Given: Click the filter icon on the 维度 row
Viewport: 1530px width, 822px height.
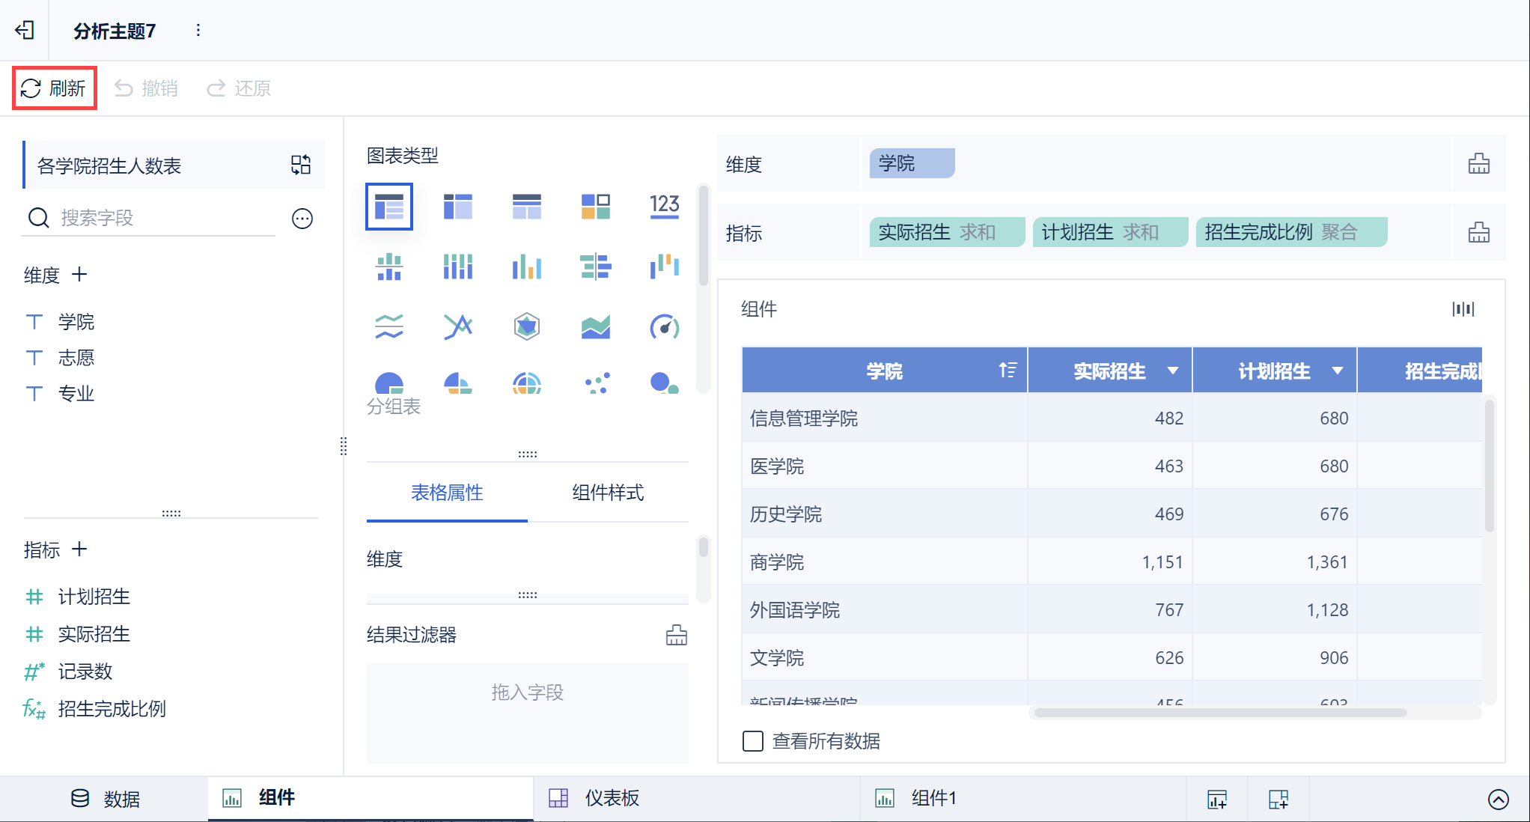Looking at the screenshot, I should pyautogui.click(x=1478, y=164).
